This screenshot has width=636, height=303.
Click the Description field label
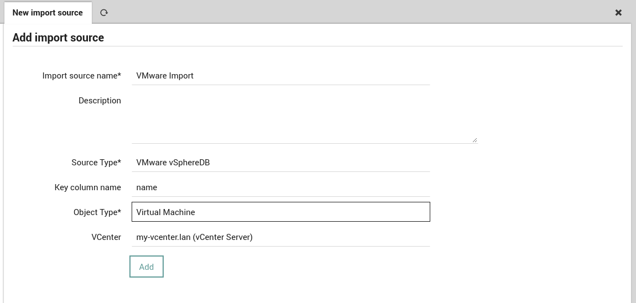tap(100, 101)
